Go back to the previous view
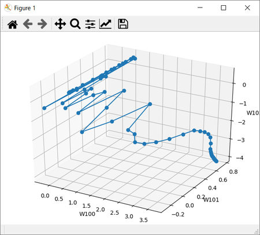260x235 pixels. coord(28,24)
